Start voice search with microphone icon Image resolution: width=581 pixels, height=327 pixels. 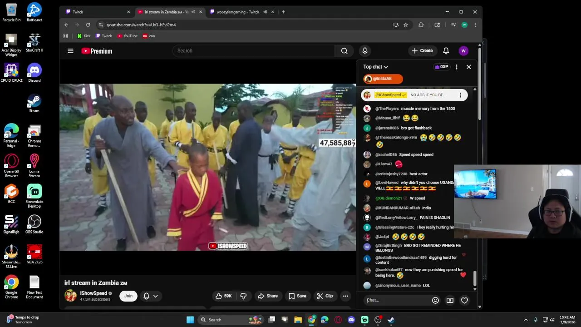(x=365, y=51)
